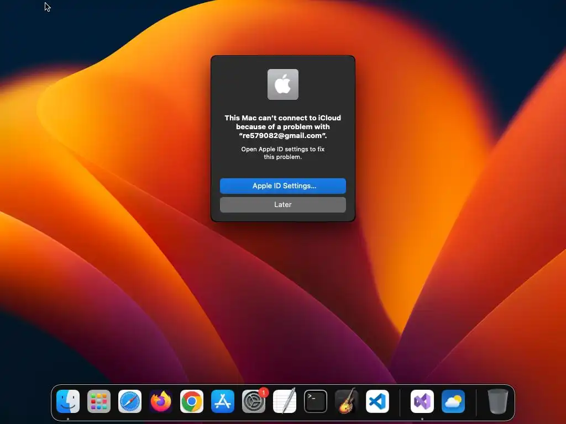Open Launchpad in the dock
566x424 pixels.
99,401
